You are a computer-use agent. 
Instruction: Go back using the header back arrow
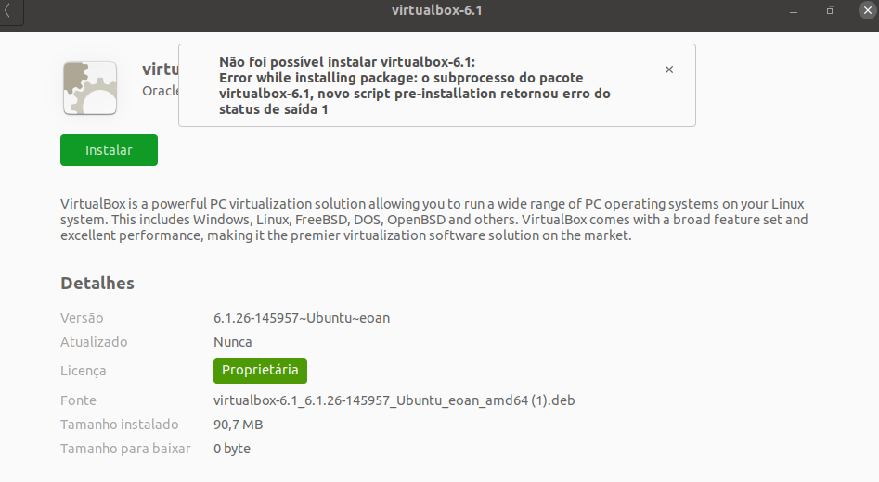tap(9, 11)
